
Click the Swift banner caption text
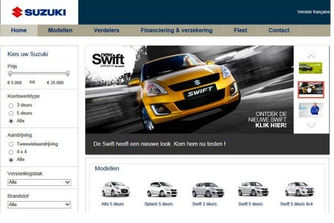point(159,144)
